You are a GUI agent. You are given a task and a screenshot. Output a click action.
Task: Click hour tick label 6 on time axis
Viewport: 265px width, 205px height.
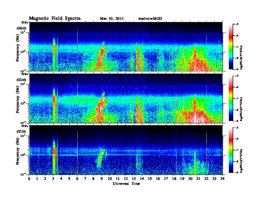coord(77,179)
